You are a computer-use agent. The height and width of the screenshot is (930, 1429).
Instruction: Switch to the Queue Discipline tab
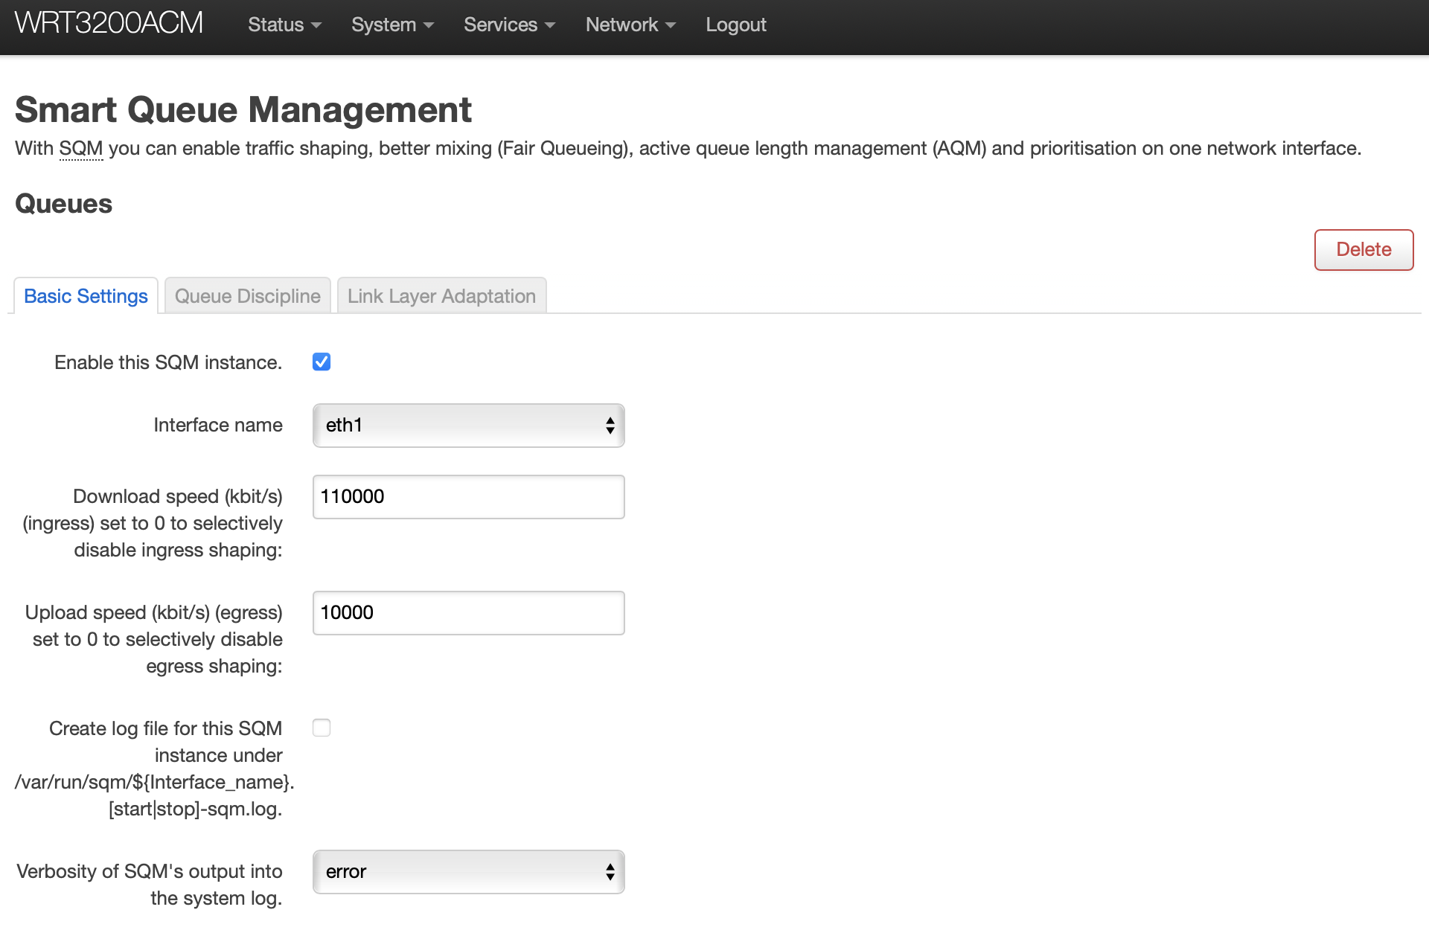click(247, 296)
